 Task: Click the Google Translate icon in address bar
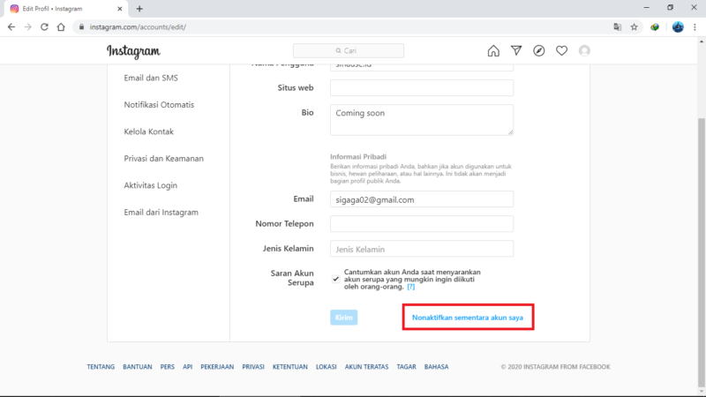coord(617,27)
